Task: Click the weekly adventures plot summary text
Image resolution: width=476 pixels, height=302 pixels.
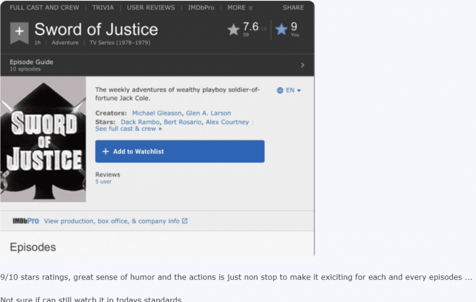Action: pyautogui.click(x=177, y=94)
